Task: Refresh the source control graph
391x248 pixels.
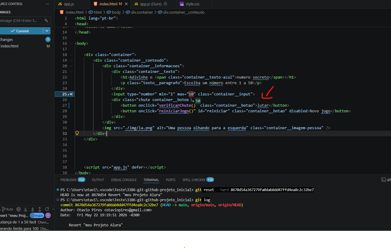Action: click(x=47, y=209)
